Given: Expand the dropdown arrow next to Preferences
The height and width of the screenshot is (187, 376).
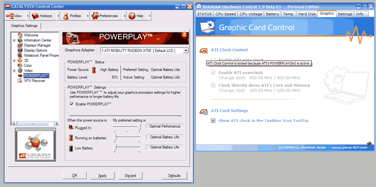Looking at the screenshot, I should (124, 16).
